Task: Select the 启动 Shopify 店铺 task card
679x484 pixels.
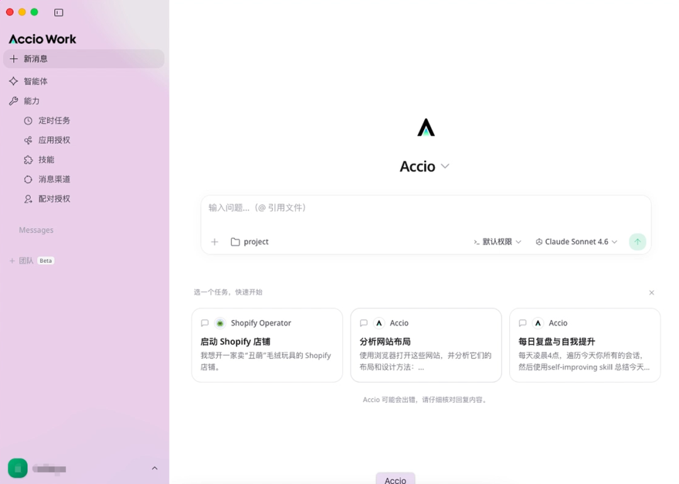Action: (267, 344)
